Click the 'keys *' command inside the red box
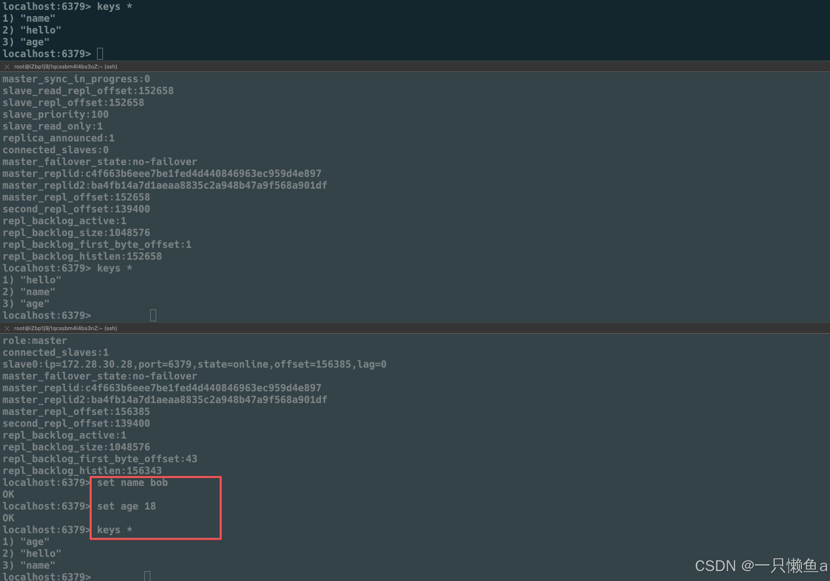Image resolution: width=830 pixels, height=581 pixels. click(x=115, y=530)
